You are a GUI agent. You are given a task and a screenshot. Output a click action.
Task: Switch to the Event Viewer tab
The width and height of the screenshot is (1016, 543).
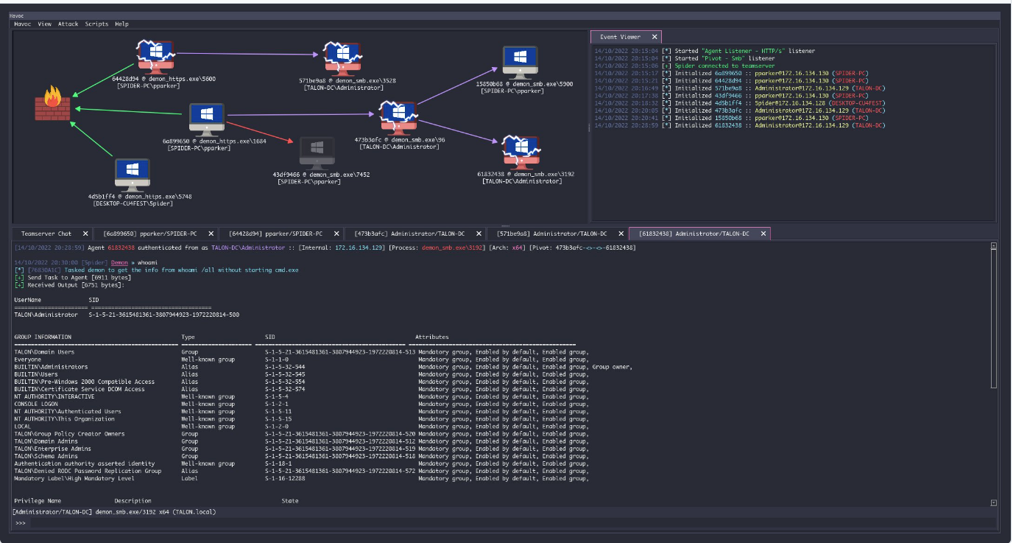click(620, 37)
